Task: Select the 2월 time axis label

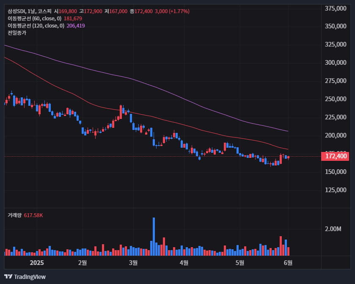Action: click(83, 263)
